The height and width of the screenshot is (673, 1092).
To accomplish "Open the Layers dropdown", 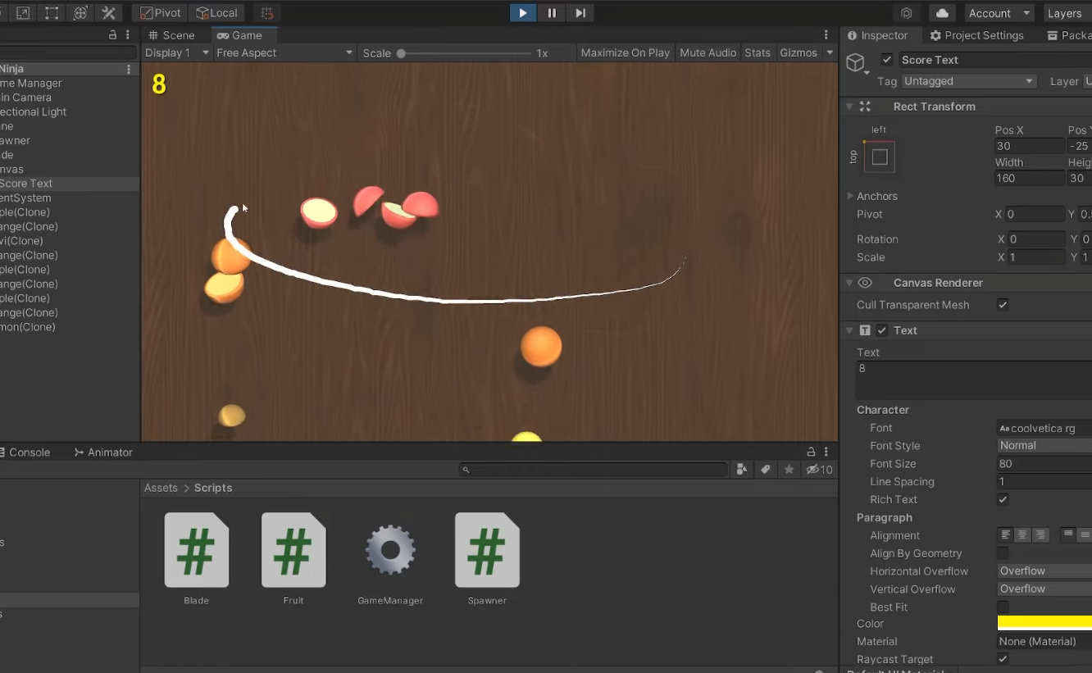I will tap(1067, 13).
